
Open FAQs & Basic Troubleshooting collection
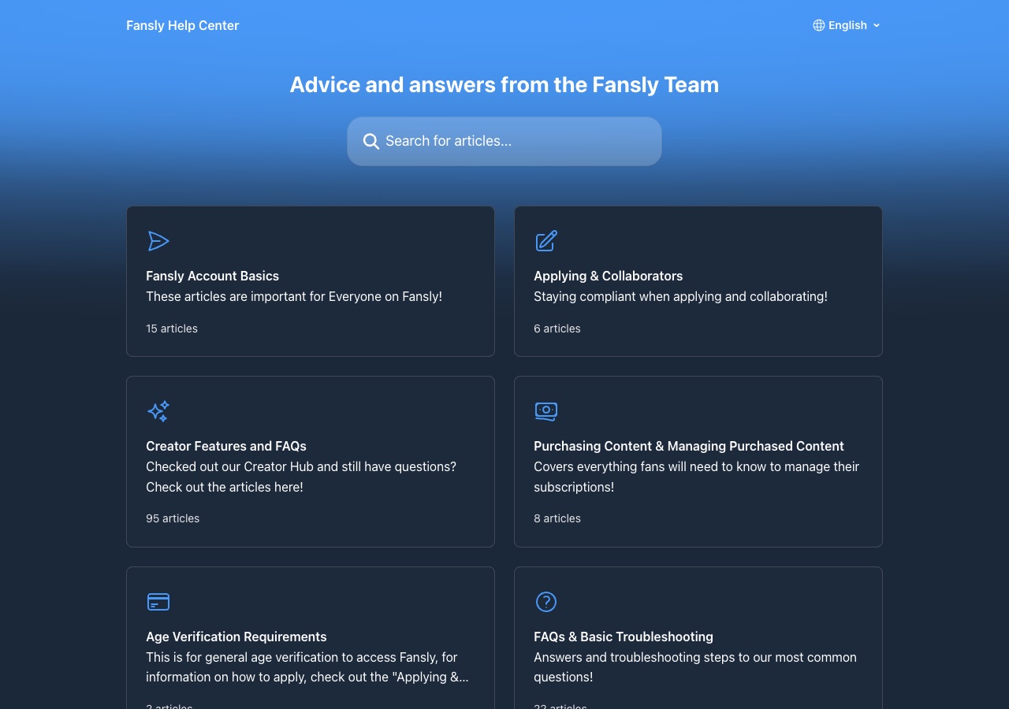tap(698, 638)
